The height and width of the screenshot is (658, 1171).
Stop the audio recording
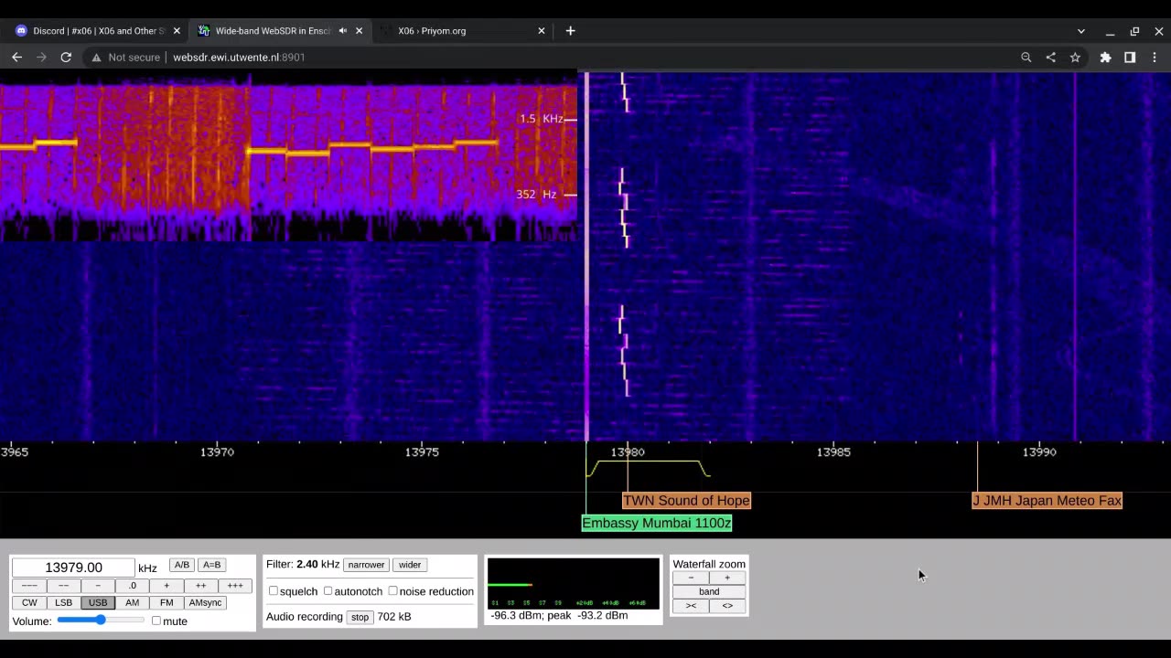coord(360,617)
